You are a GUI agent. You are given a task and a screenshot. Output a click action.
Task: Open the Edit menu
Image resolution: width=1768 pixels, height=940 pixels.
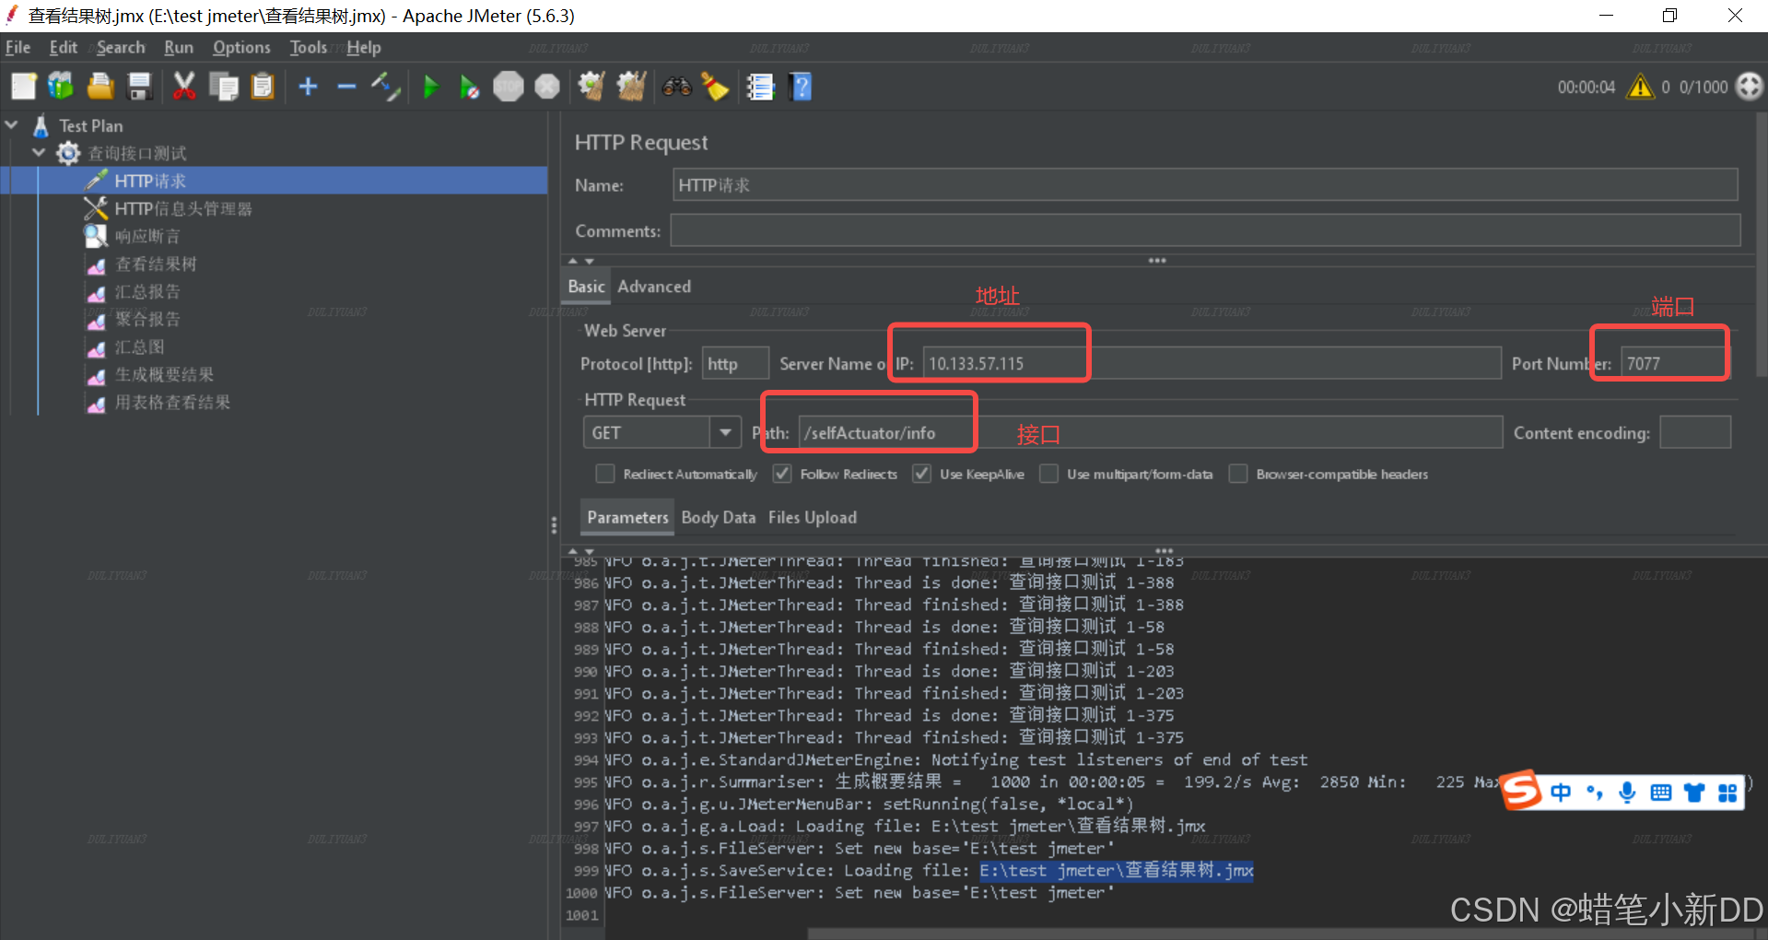coord(63,48)
